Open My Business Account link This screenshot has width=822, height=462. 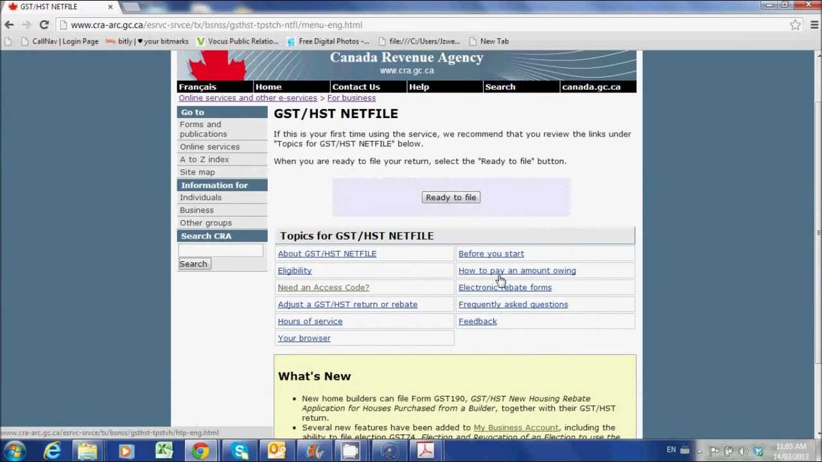[x=516, y=427]
